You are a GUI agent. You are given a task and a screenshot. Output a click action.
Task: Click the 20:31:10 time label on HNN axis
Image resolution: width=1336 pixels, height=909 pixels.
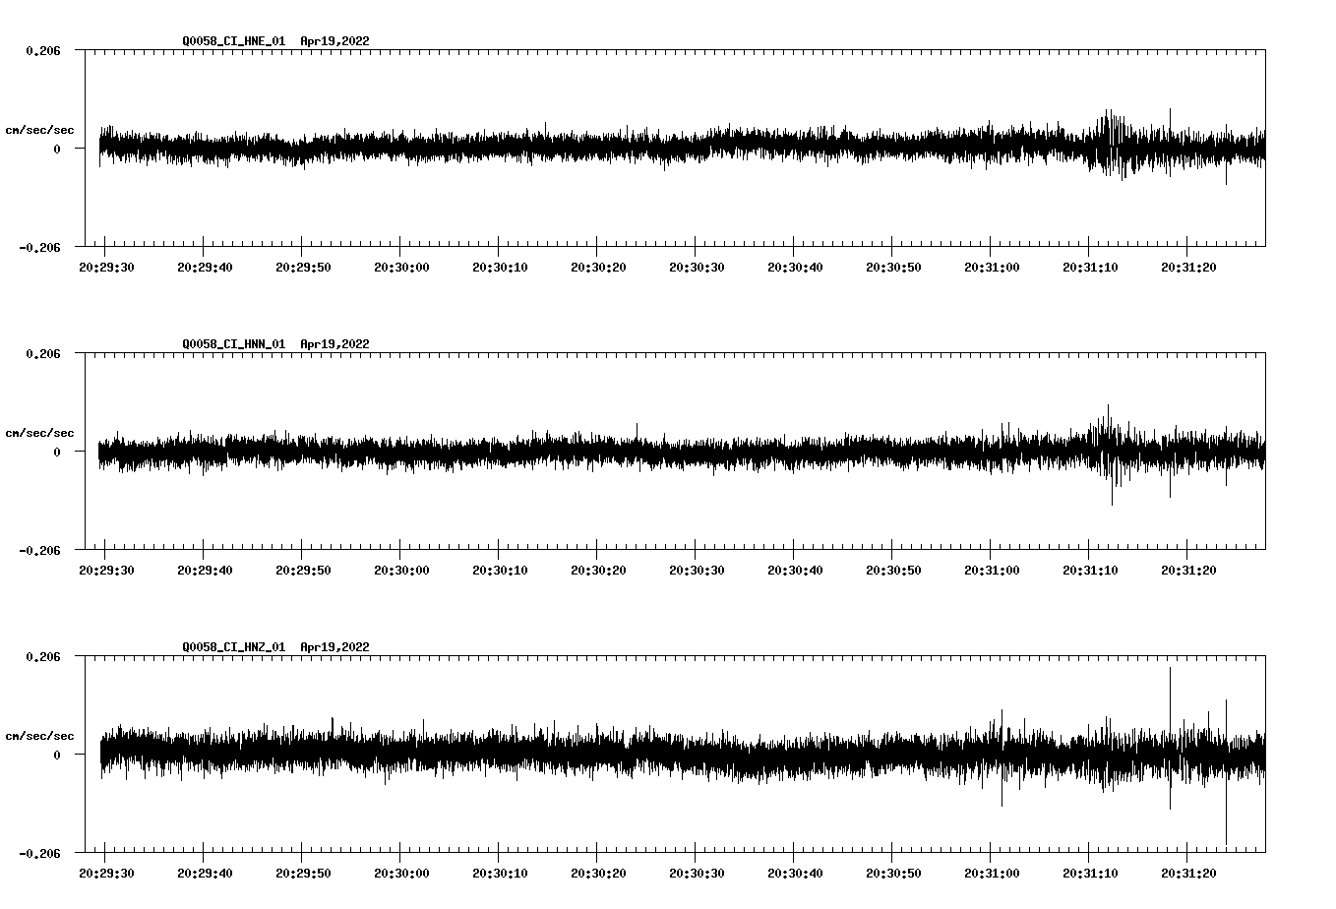(1090, 571)
